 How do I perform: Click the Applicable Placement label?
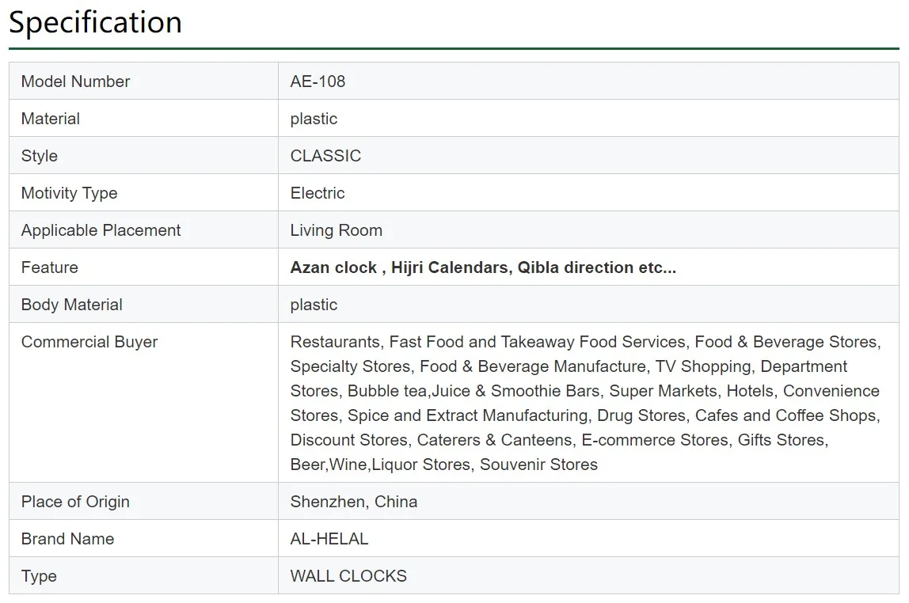101,230
